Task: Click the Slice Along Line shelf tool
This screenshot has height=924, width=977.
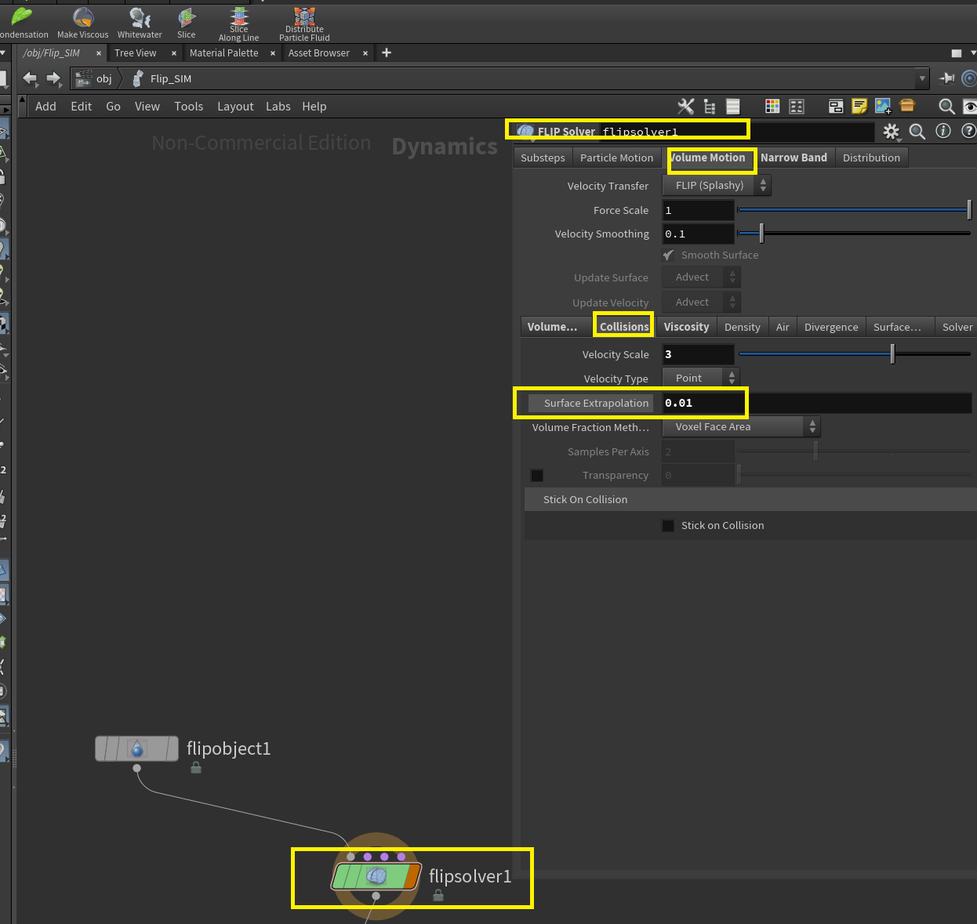Action: click(239, 24)
